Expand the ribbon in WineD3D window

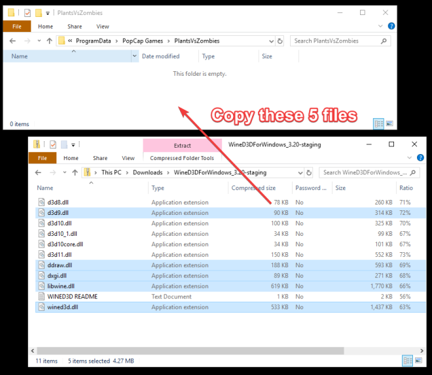point(409,157)
